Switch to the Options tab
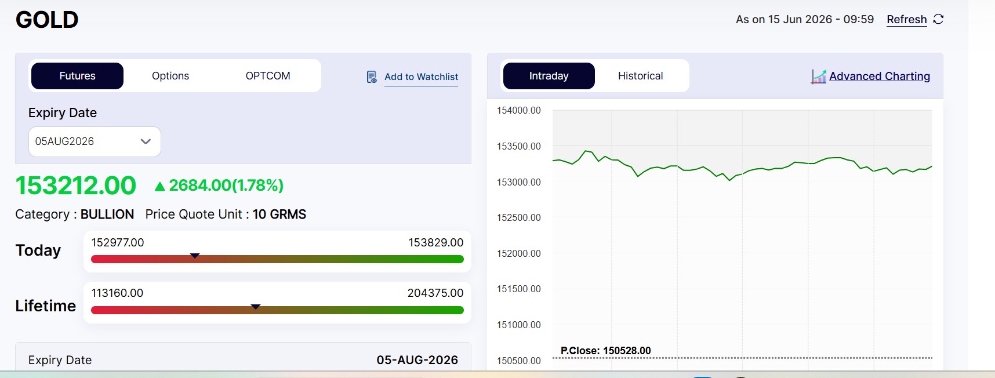 pos(170,76)
